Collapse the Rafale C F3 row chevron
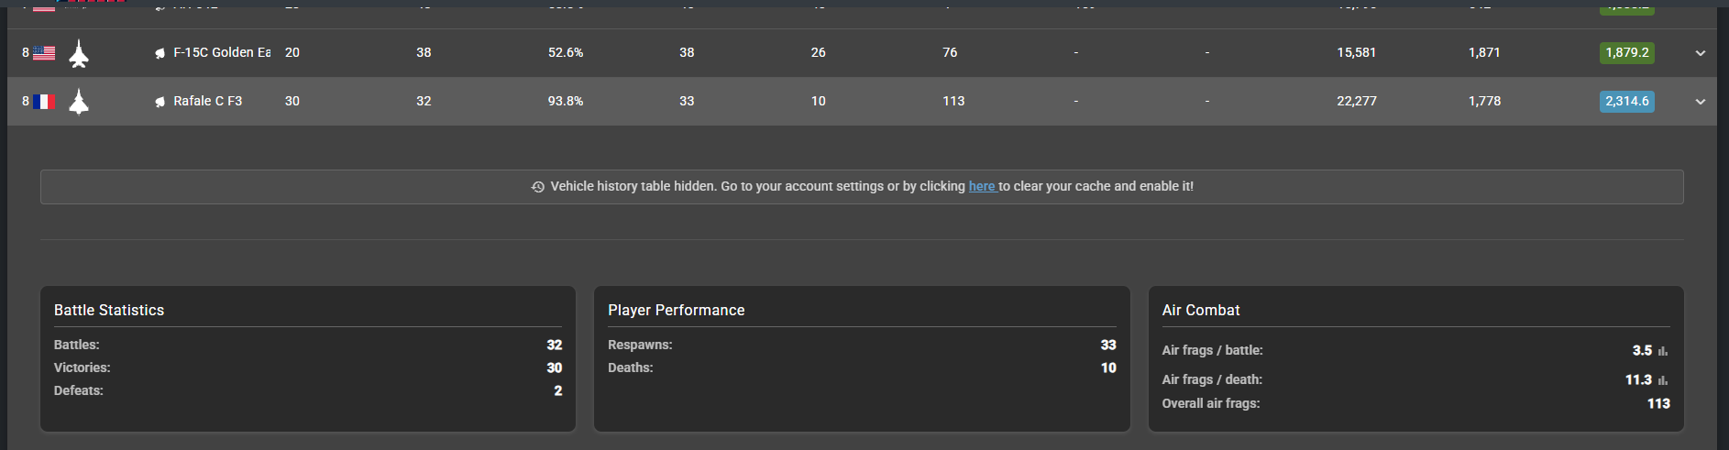The height and width of the screenshot is (450, 1729). point(1701,102)
